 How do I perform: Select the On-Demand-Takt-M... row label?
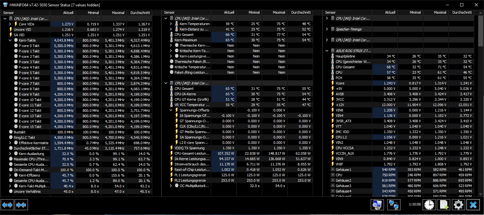click(31, 170)
